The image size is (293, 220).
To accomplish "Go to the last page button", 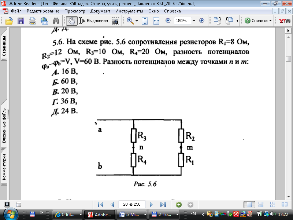I will point(163,205).
